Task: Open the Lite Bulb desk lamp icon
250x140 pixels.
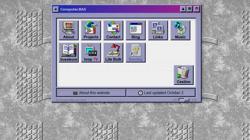Action: tap(113, 53)
